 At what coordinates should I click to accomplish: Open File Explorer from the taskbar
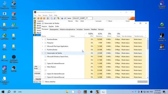pos(67,92)
